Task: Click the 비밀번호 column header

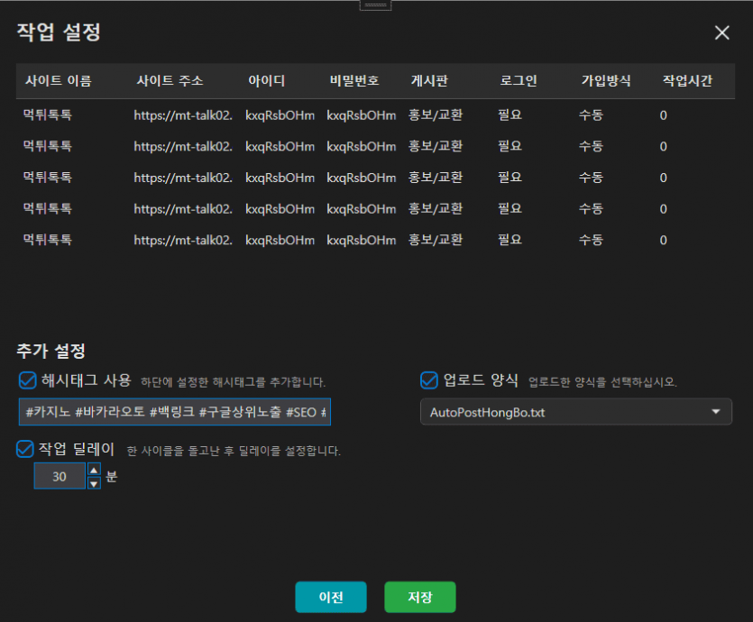Action: pyautogui.click(x=354, y=81)
